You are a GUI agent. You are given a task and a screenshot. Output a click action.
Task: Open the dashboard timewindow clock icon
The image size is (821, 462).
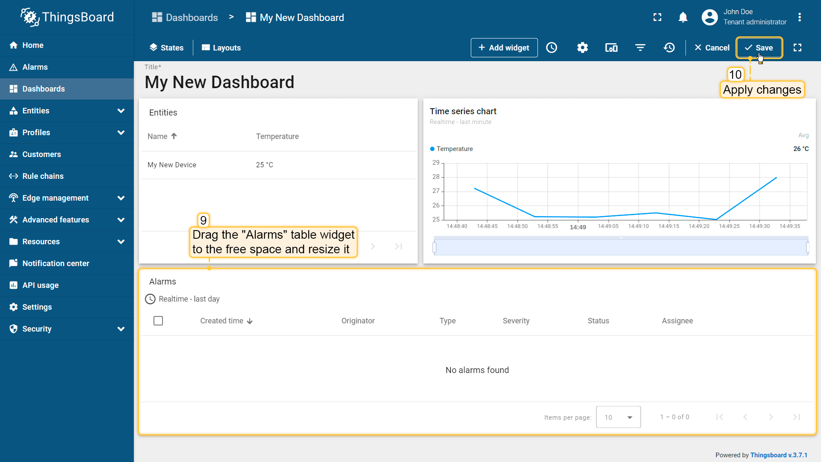[x=552, y=47]
